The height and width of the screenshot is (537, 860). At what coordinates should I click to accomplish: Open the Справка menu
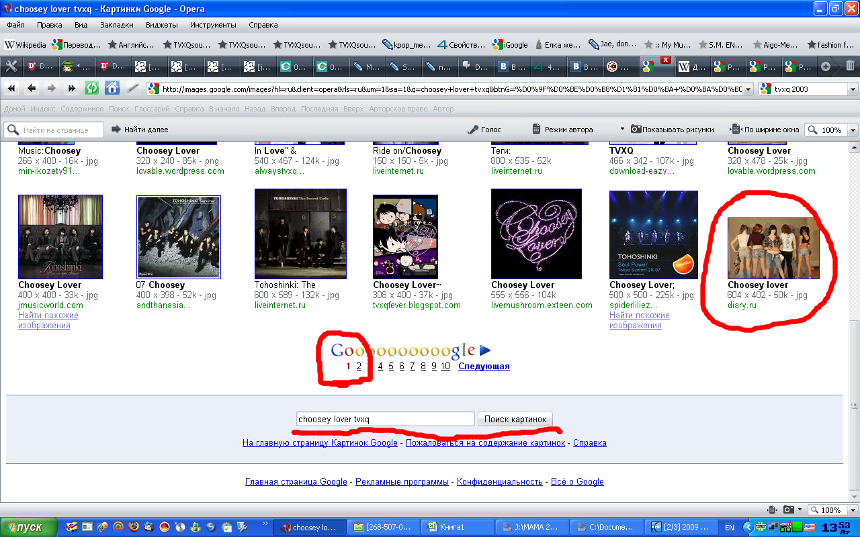coord(263,25)
